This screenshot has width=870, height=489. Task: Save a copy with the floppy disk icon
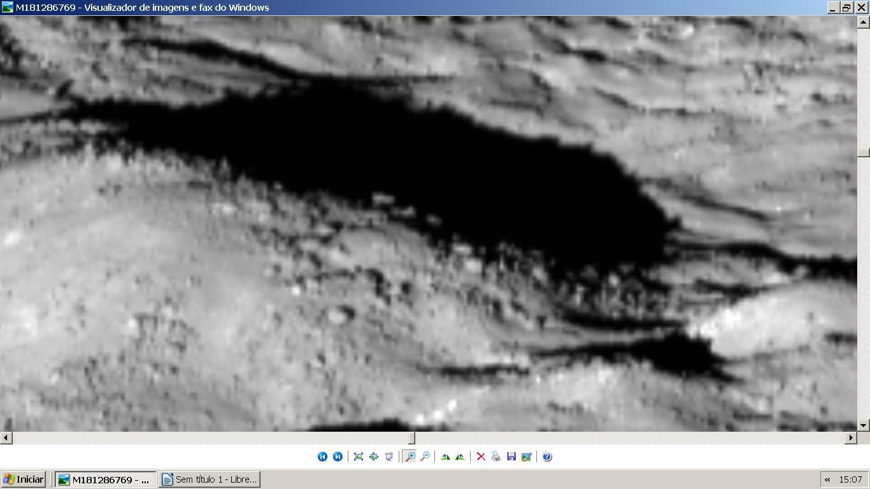click(511, 457)
